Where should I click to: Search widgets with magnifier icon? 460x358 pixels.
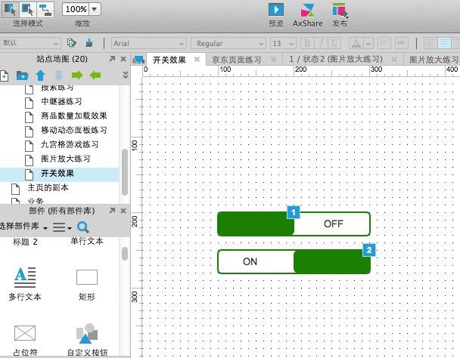[x=83, y=227]
